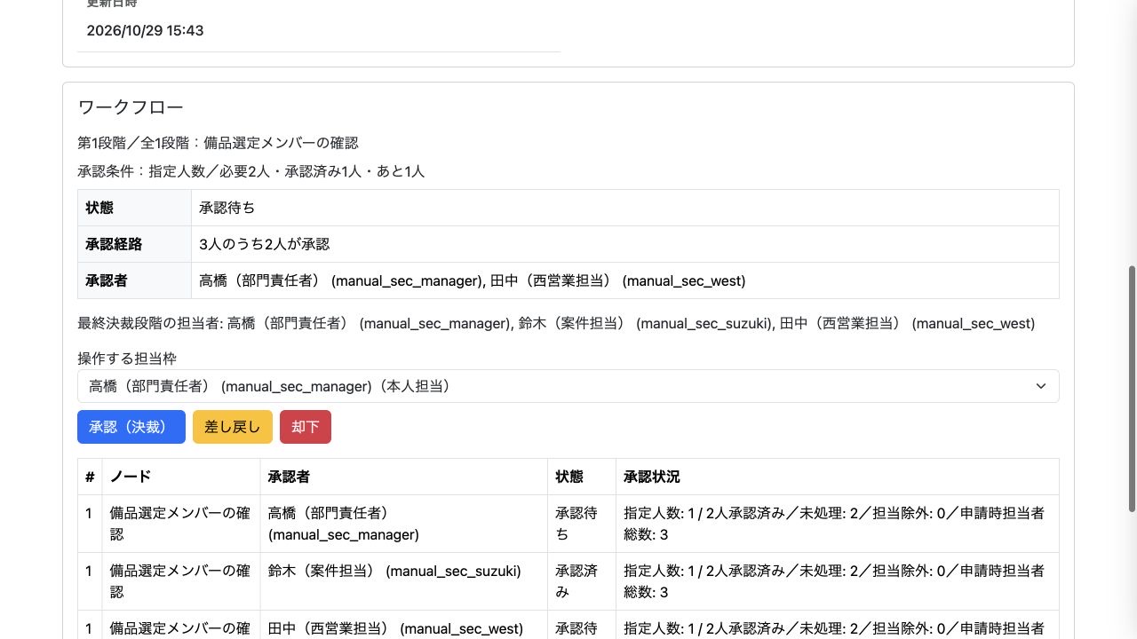Click the 第1段階／全1段階 stage description line
Screen dimensions: 1137x639
coord(219,143)
